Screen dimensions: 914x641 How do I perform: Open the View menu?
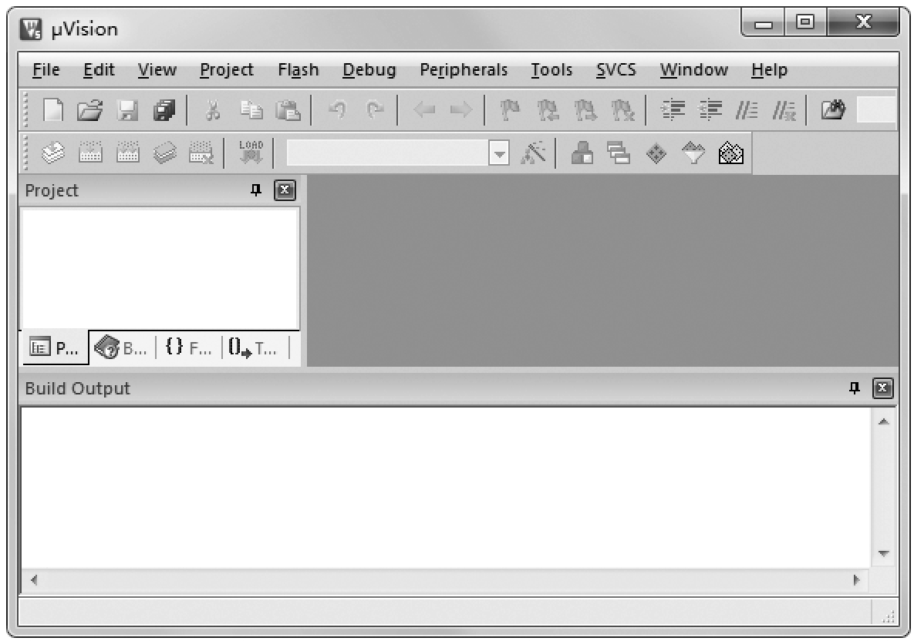[x=157, y=70]
